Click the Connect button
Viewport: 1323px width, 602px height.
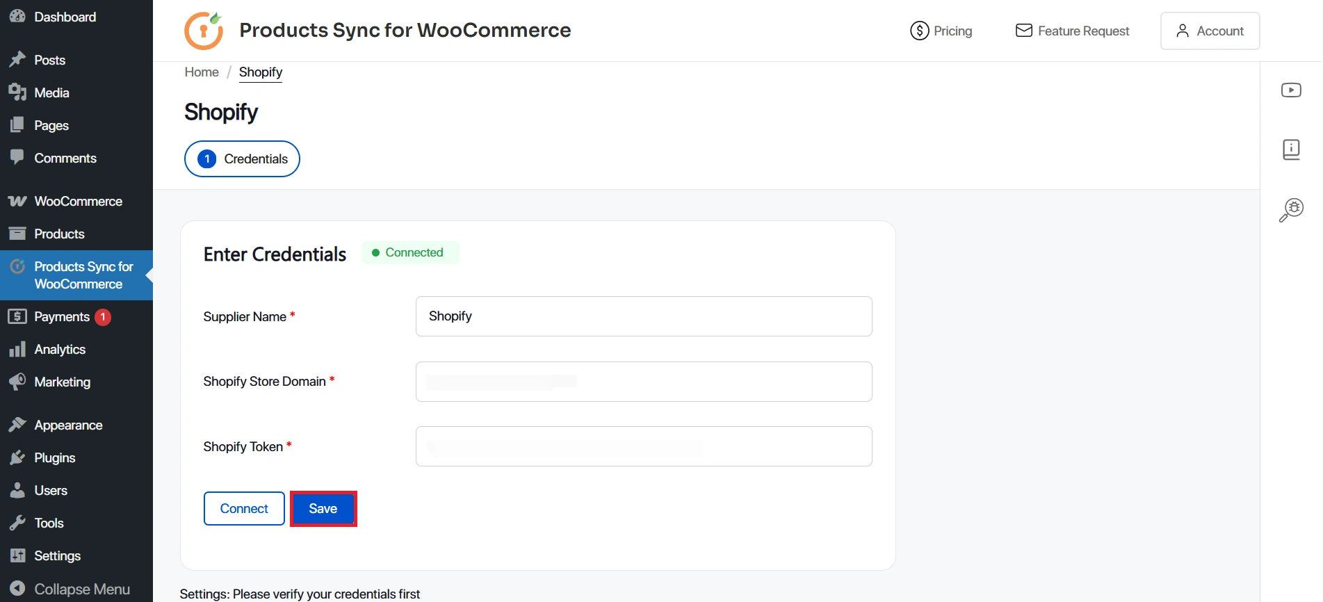(244, 508)
